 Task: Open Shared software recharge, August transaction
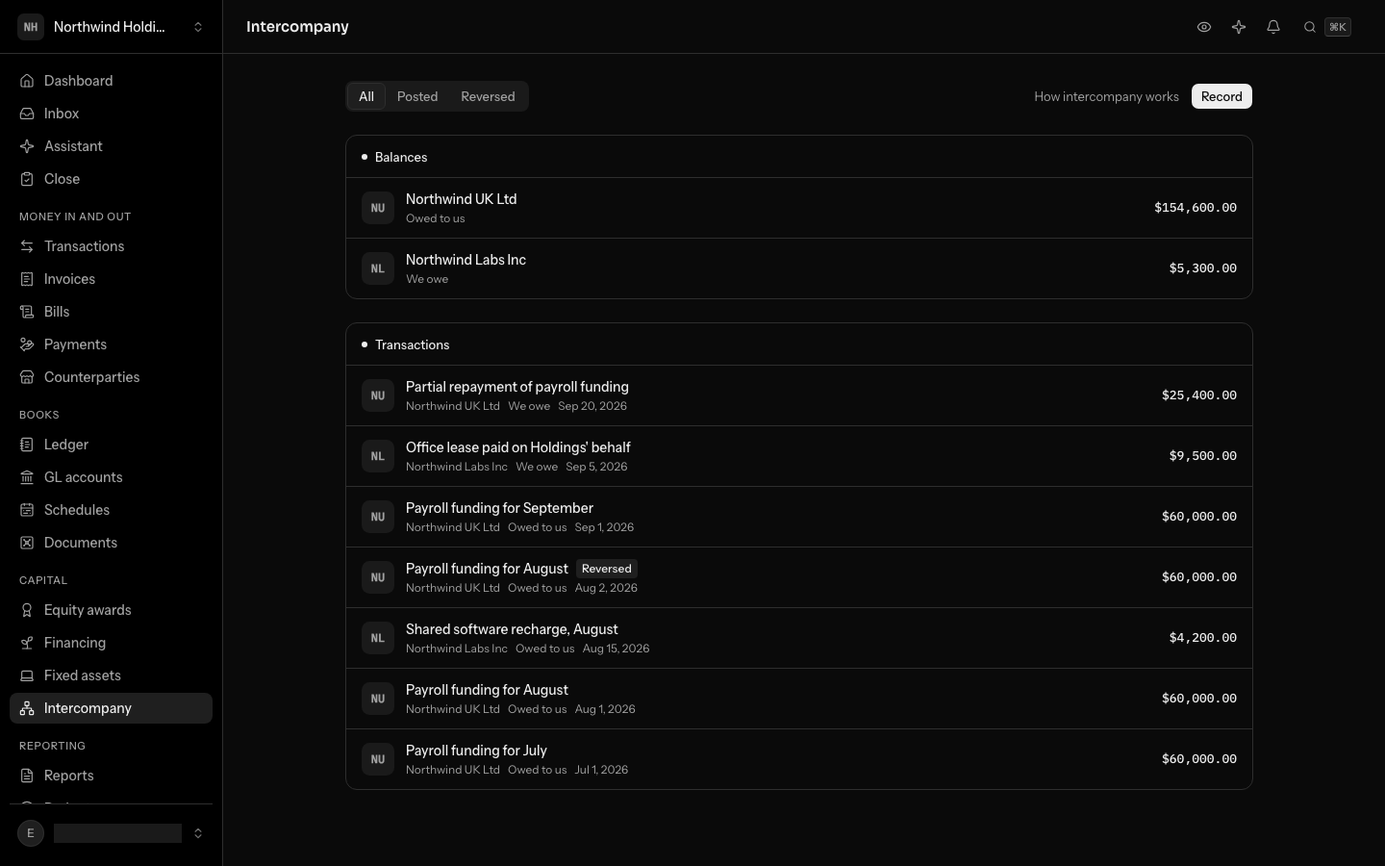point(799,638)
